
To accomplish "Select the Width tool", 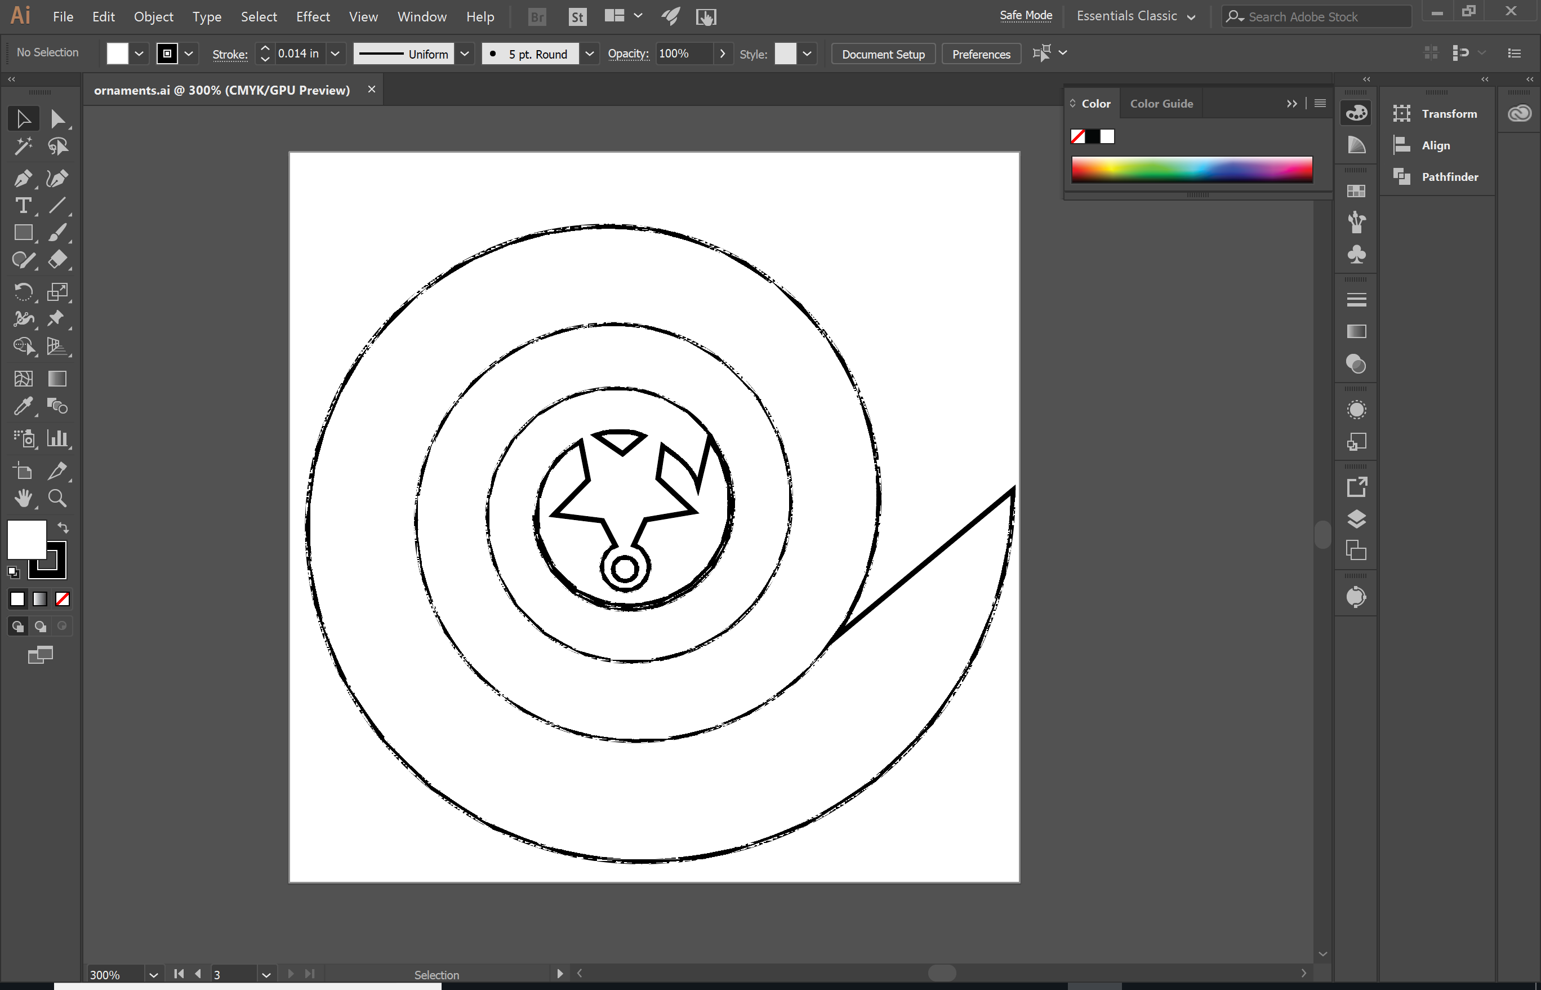I will coord(23,319).
